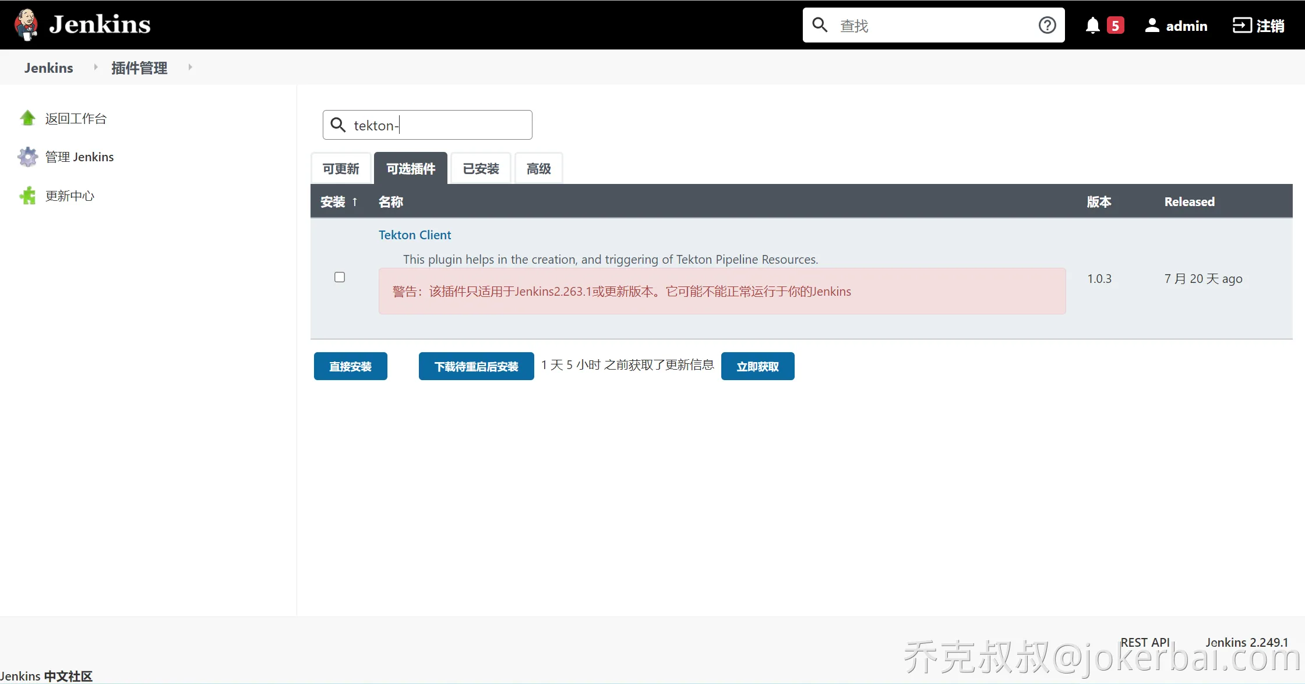Click the admin user person icon
The width and height of the screenshot is (1305, 684).
click(x=1152, y=25)
